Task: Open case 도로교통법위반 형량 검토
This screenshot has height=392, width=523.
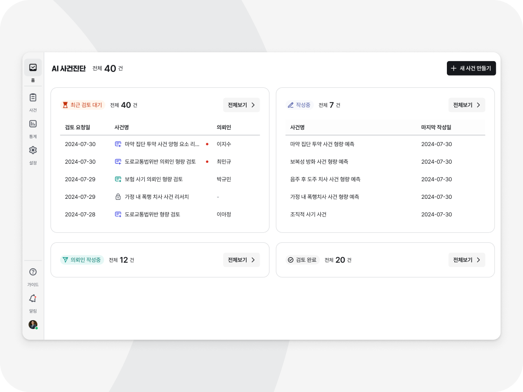Action: [x=152, y=214]
